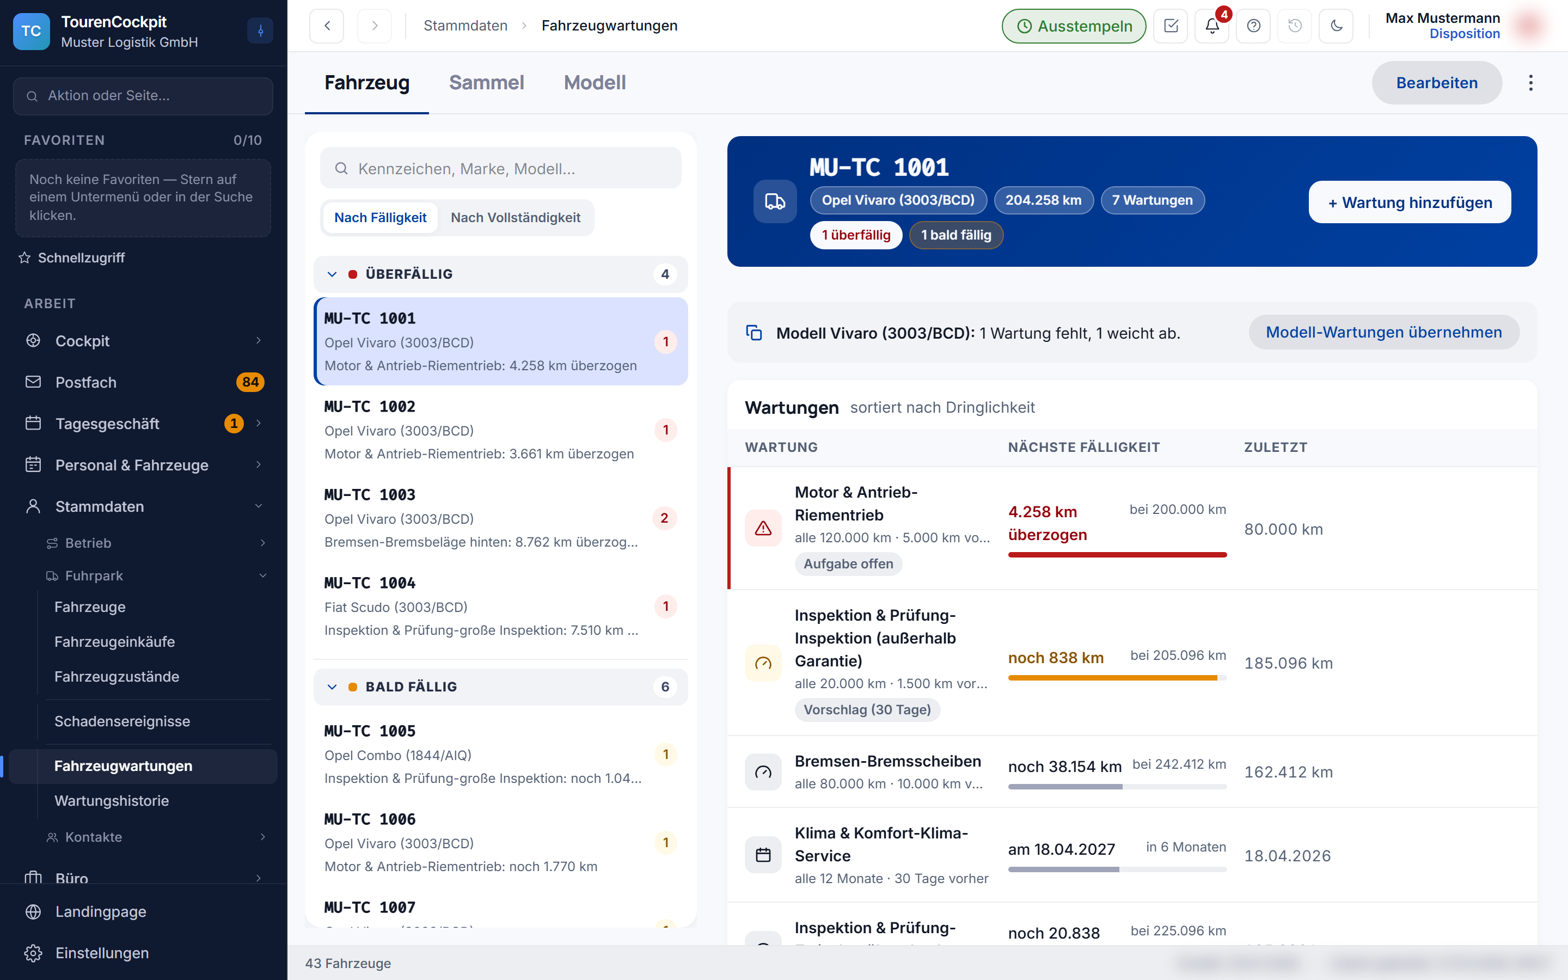Focus the Aktion oder Seite search field
The height and width of the screenshot is (980, 1568).
[x=143, y=96]
